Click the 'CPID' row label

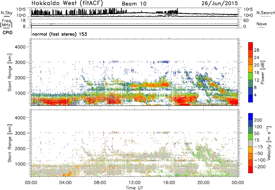[8, 33]
